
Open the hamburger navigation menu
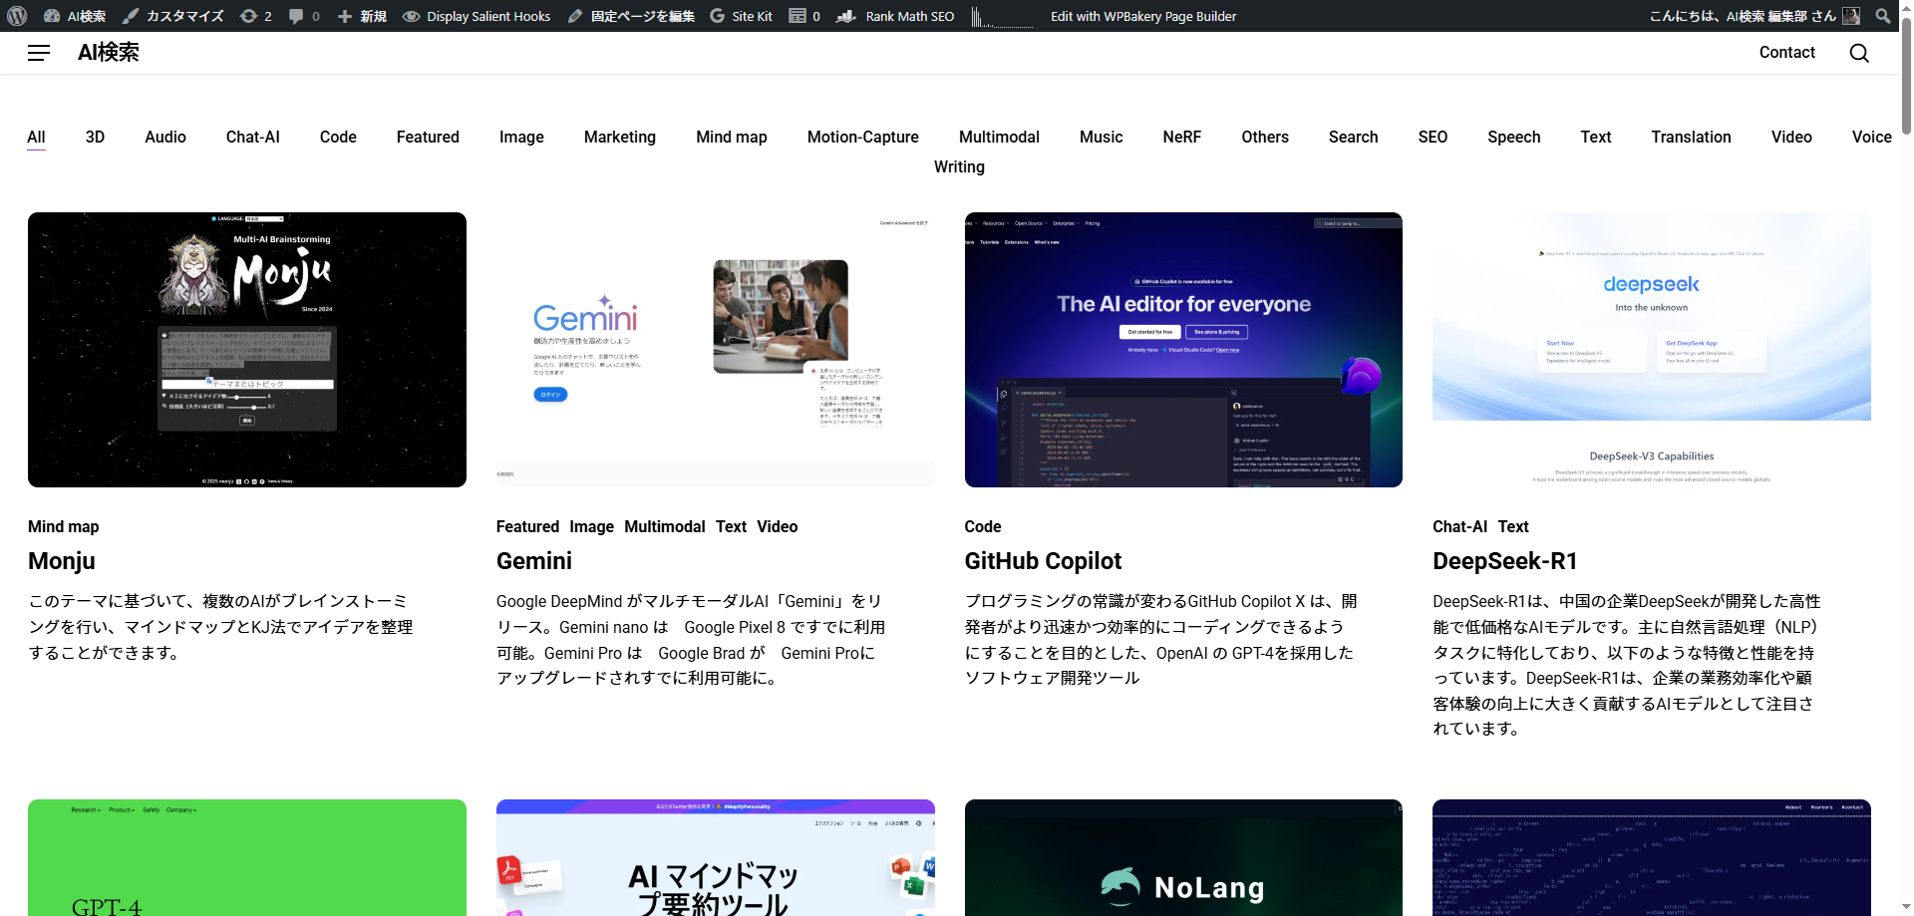(39, 53)
